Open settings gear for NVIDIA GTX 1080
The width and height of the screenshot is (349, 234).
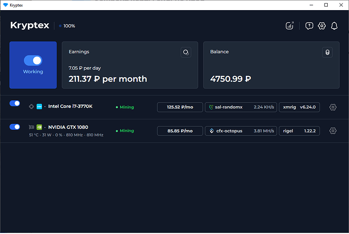333,131
